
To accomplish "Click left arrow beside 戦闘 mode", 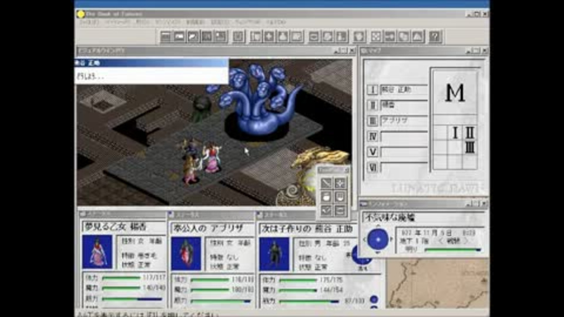I will 441,241.
